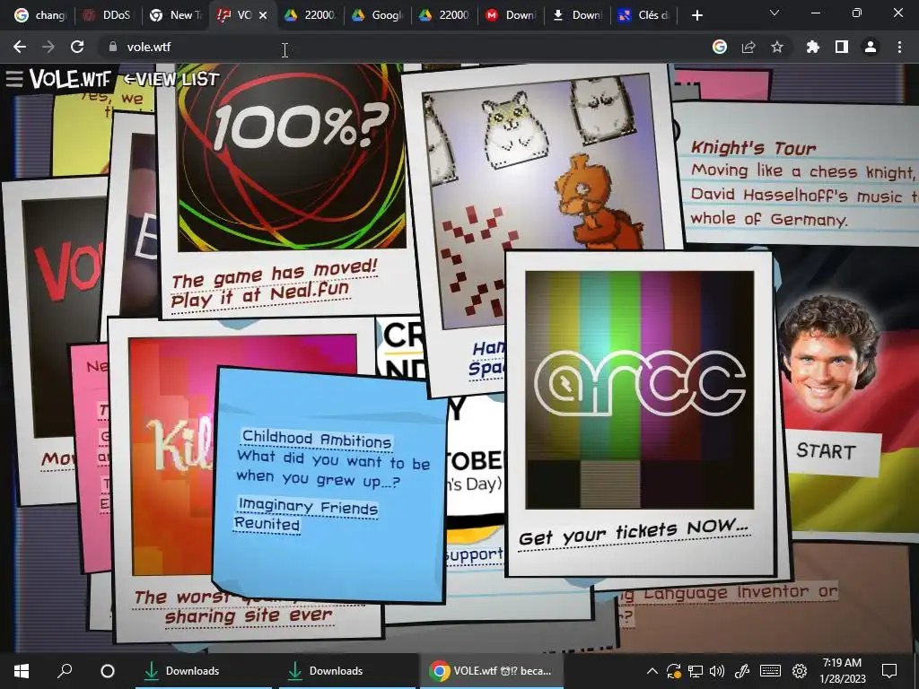Image resolution: width=919 pixels, height=689 pixels.
Task: Switch to the 'Clés d' tab
Action: (646, 15)
